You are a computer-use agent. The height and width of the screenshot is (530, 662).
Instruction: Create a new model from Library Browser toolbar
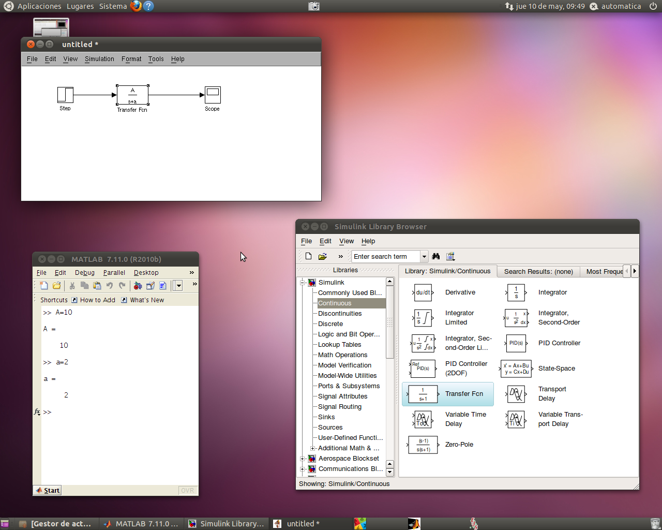tap(309, 256)
